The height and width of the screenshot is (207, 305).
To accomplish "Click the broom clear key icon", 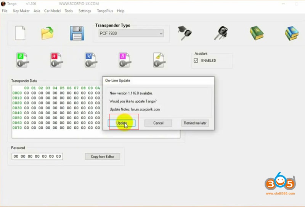I will click(x=159, y=60).
